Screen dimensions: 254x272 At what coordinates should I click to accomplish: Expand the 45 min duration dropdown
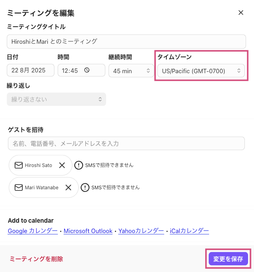pyautogui.click(x=131, y=71)
